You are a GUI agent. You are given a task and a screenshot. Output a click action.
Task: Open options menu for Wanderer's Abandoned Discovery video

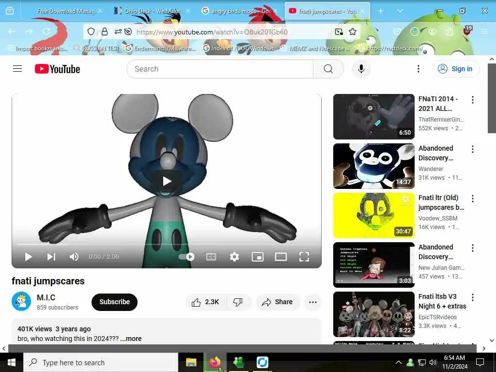coord(472,149)
